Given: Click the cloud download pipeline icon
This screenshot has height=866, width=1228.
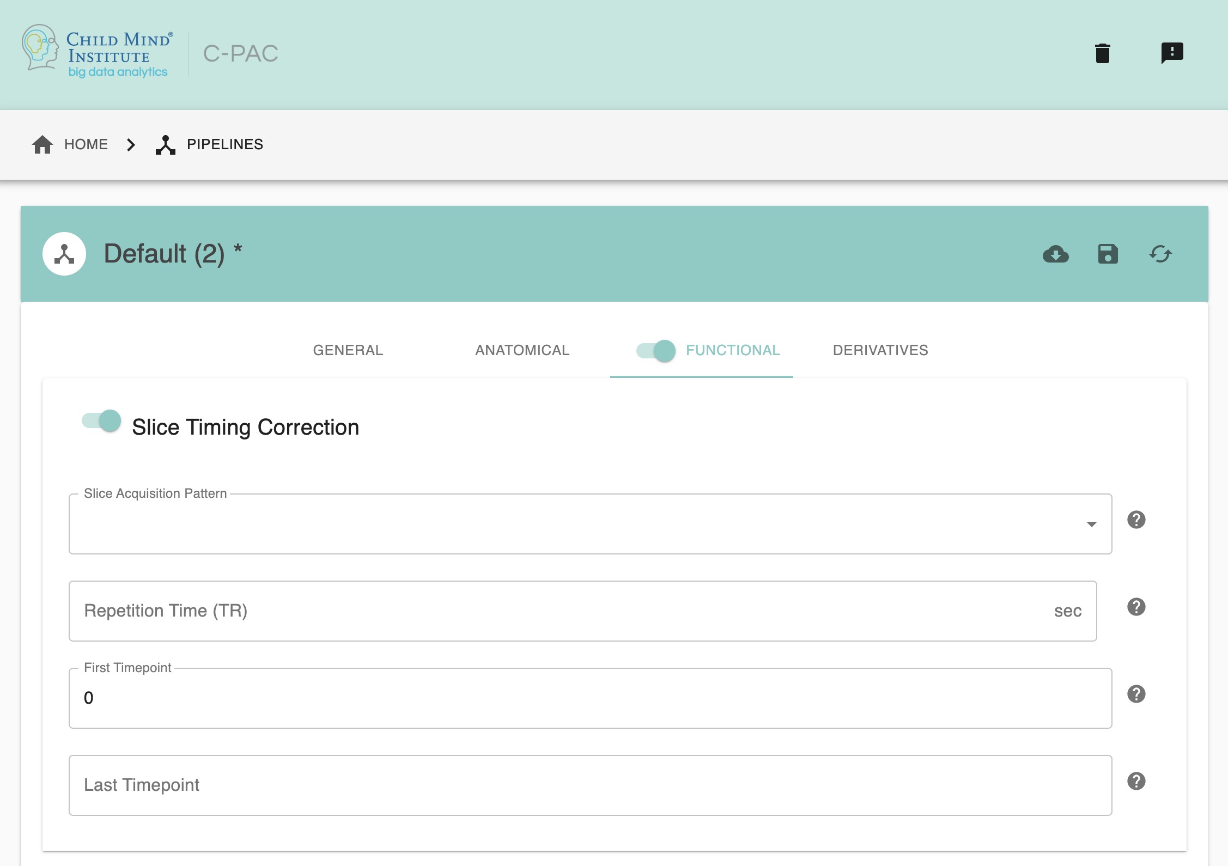Looking at the screenshot, I should (1055, 254).
